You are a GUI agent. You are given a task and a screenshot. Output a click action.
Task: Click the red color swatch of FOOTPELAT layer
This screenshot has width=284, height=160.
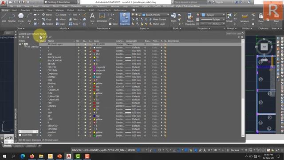click(95, 90)
